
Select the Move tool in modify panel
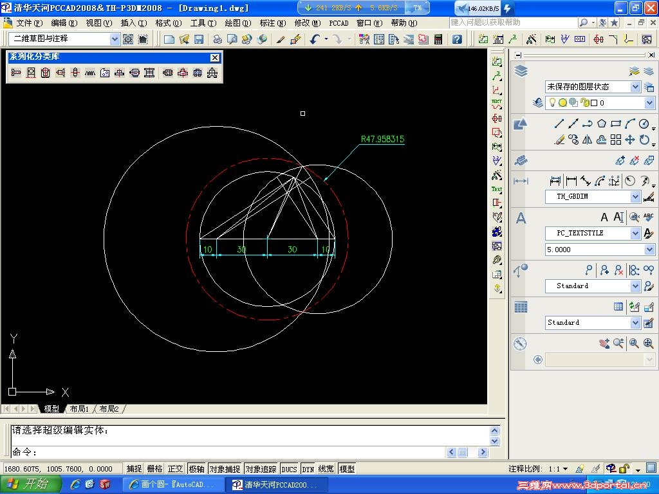click(630, 140)
